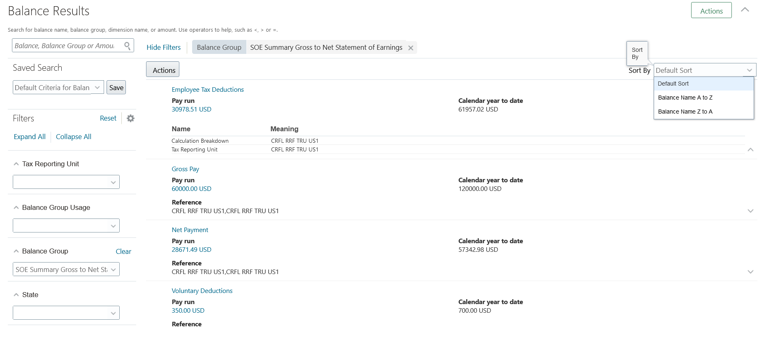Open the Gross Pay 60000.00 USD link
Screen dimensions: 759x344
(x=191, y=189)
